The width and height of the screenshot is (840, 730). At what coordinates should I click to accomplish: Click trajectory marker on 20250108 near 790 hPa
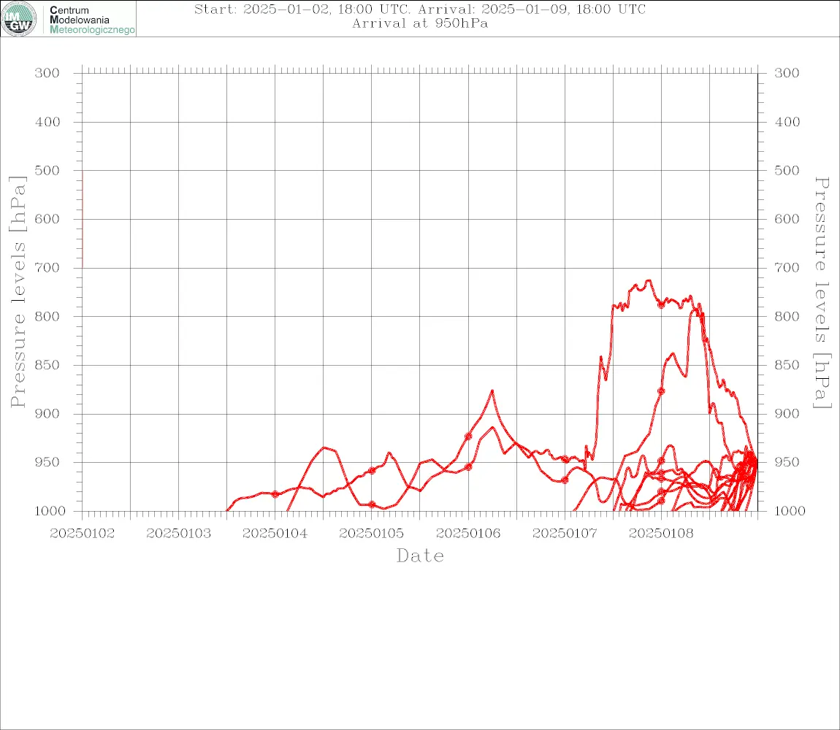(661, 304)
